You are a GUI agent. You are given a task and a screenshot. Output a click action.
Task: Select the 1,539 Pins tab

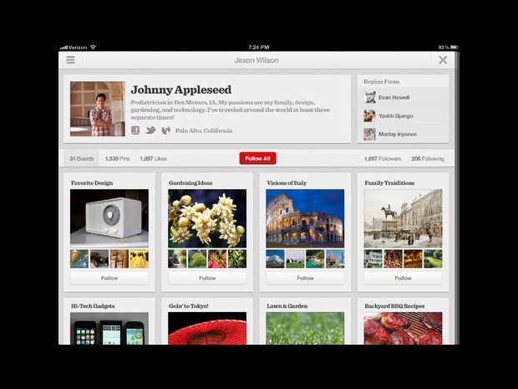tap(117, 158)
